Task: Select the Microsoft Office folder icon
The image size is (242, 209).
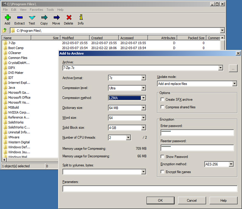Action: [5, 97]
